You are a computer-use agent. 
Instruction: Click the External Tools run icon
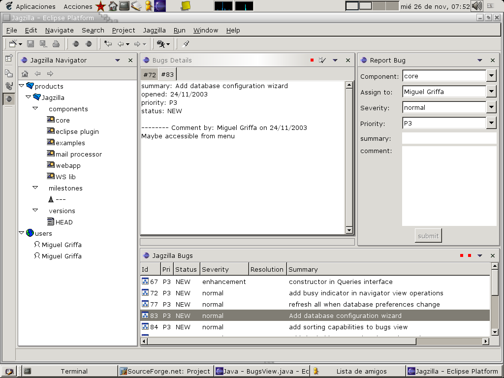pyautogui.click(x=160, y=44)
